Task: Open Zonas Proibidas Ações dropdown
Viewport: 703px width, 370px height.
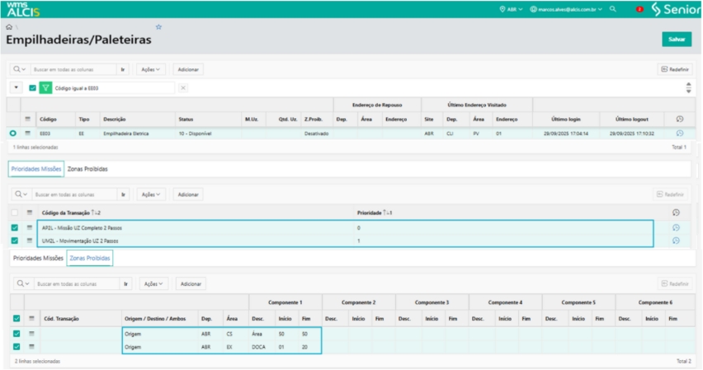Action: point(153,283)
